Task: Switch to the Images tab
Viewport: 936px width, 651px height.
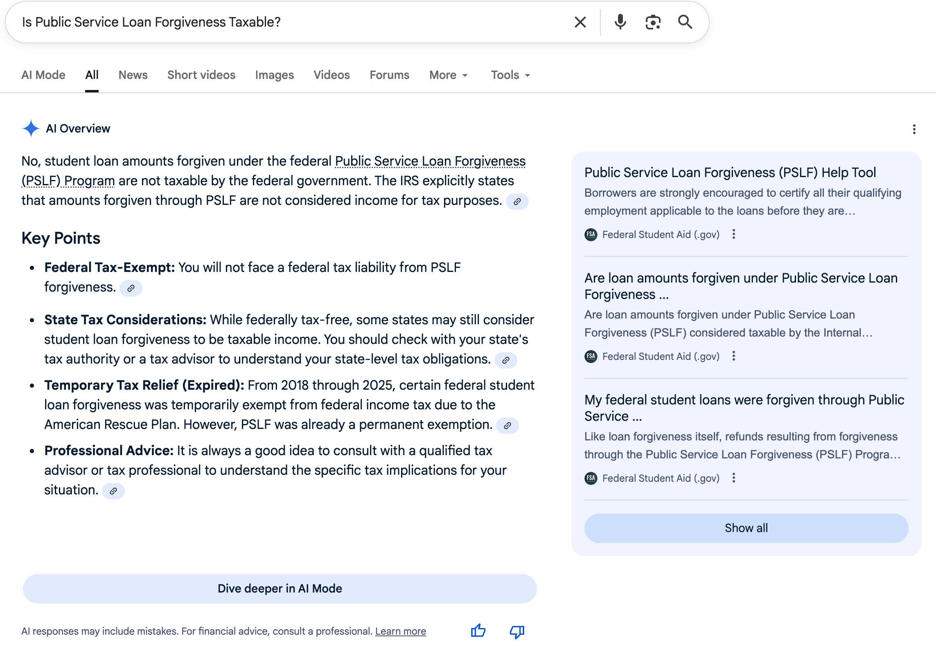Action: [x=274, y=75]
